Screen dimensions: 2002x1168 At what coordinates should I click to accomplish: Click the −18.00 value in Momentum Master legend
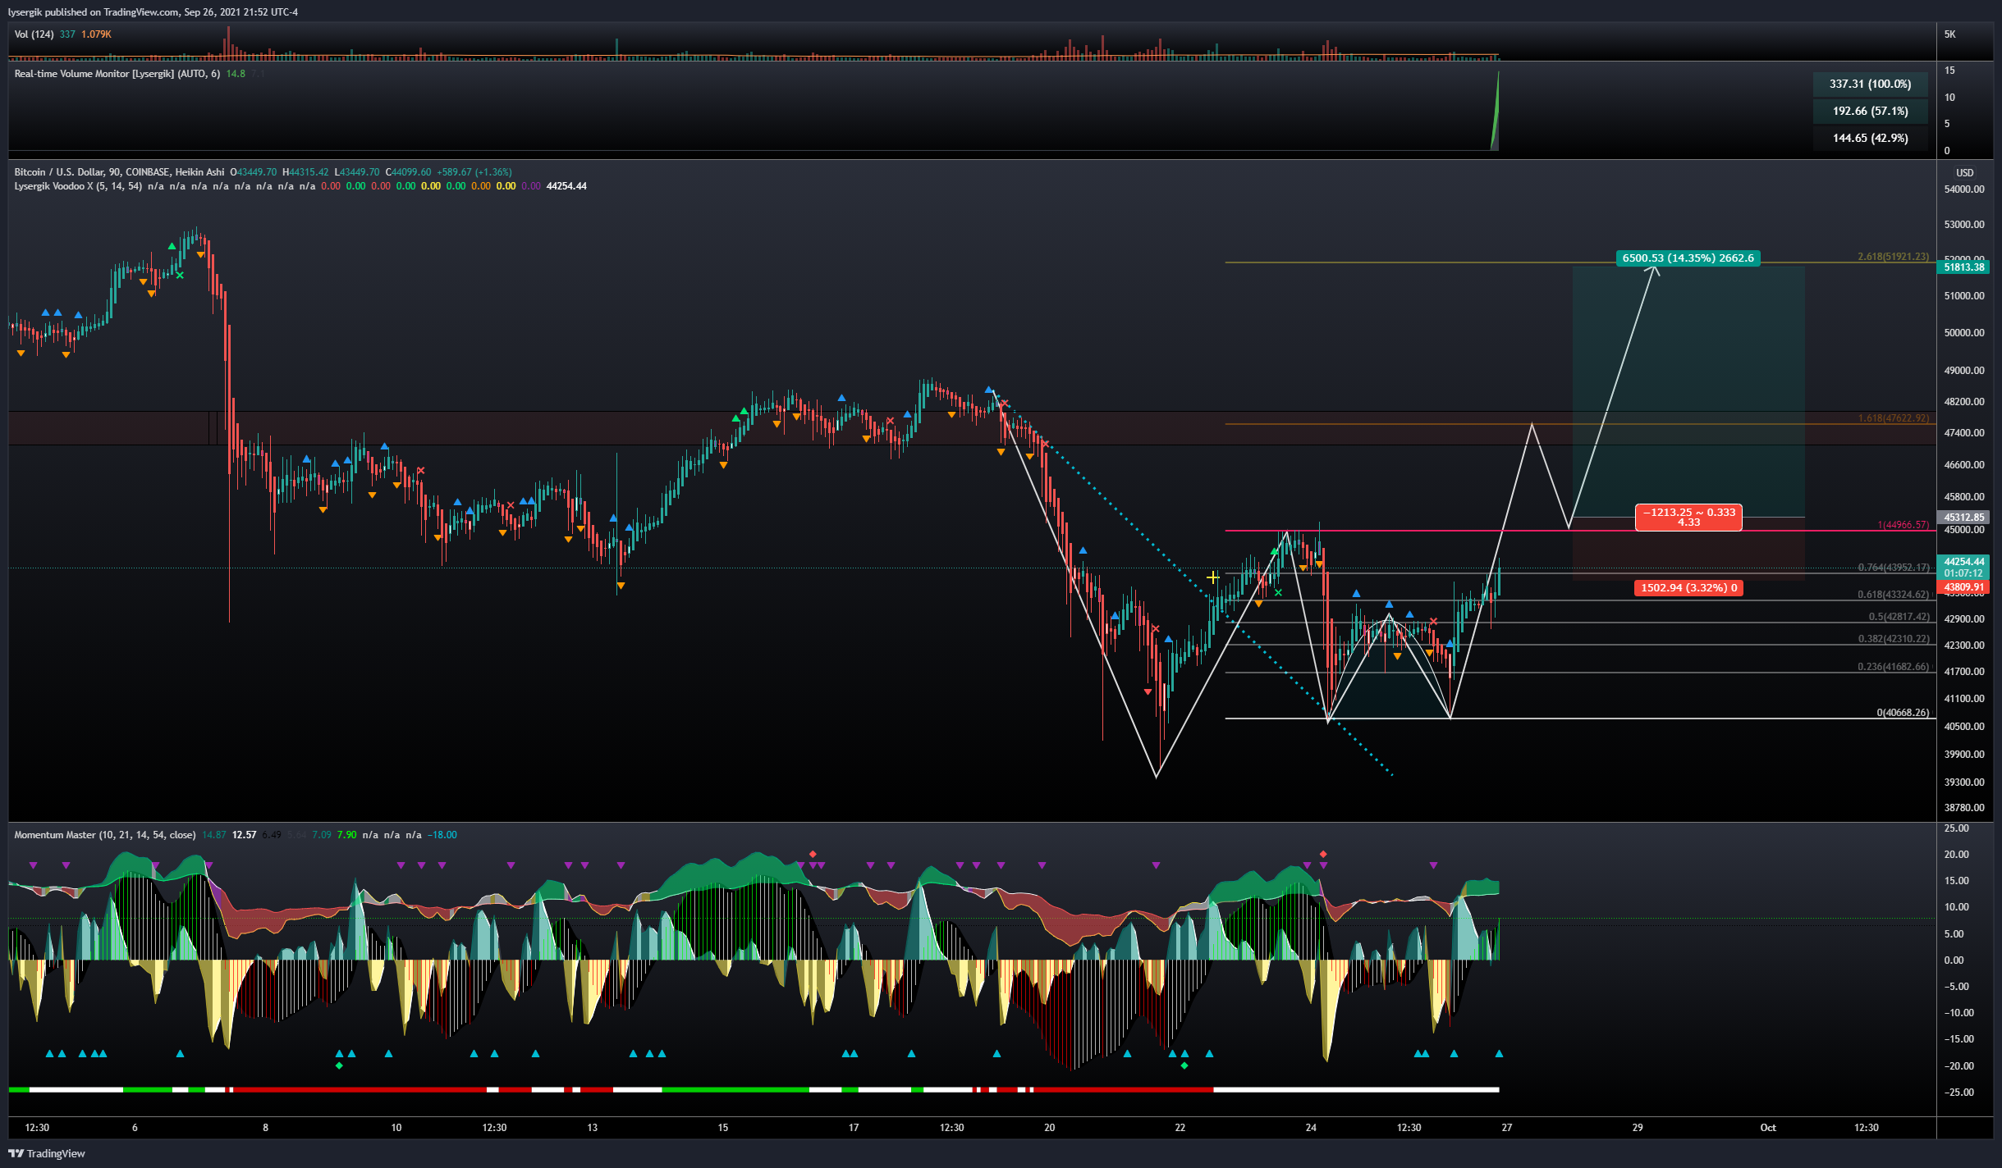(442, 835)
